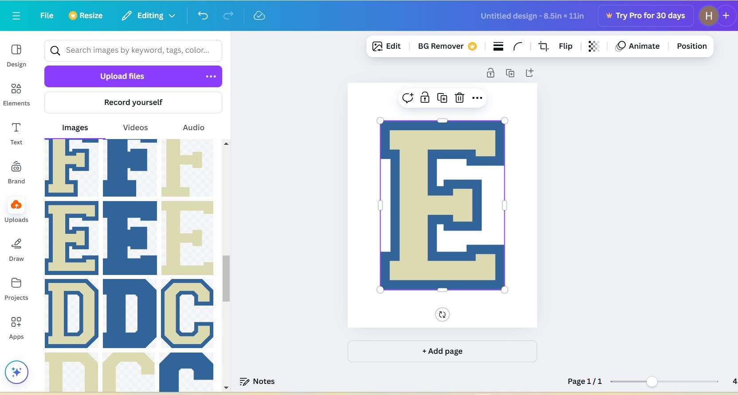This screenshot has width=738, height=395.
Task: Check cloud save status icon
Action: (x=259, y=15)
